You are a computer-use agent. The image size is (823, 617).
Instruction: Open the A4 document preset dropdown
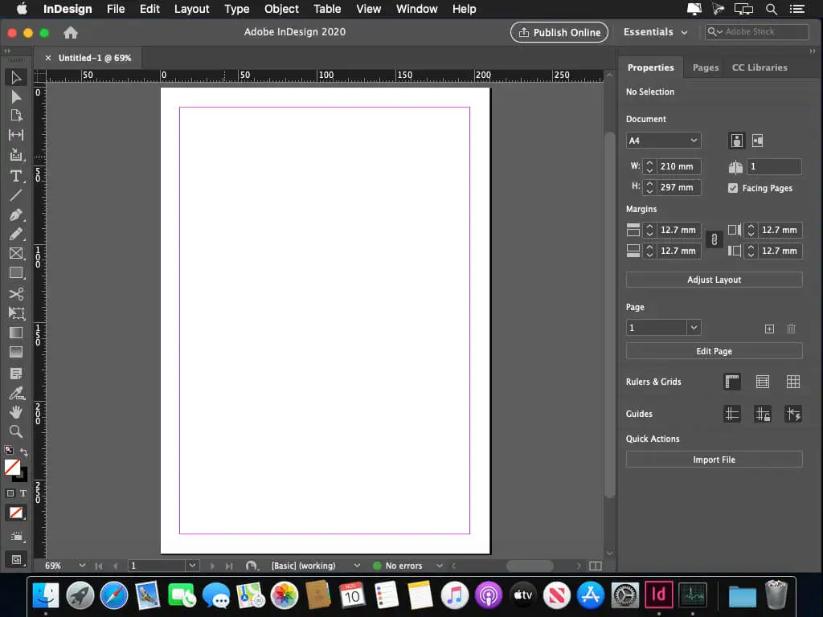point(663,140)
